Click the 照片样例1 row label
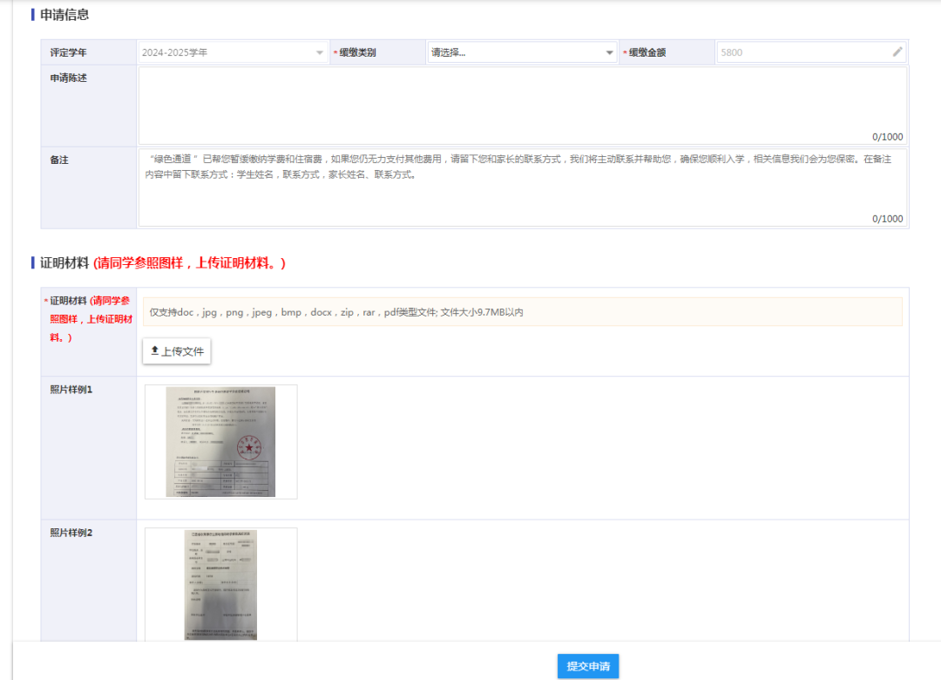 tap(71, 390)
